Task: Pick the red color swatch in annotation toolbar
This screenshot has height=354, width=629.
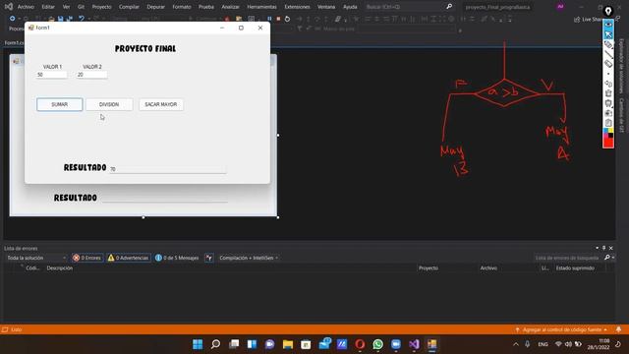Action: click(608, 142)
